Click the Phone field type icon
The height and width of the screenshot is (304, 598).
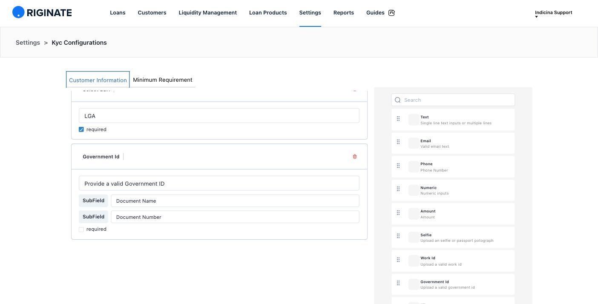point(414,166)
